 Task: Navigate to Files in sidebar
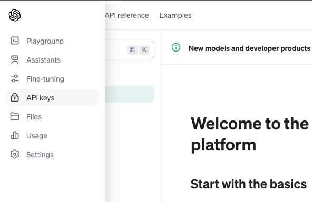53,117
